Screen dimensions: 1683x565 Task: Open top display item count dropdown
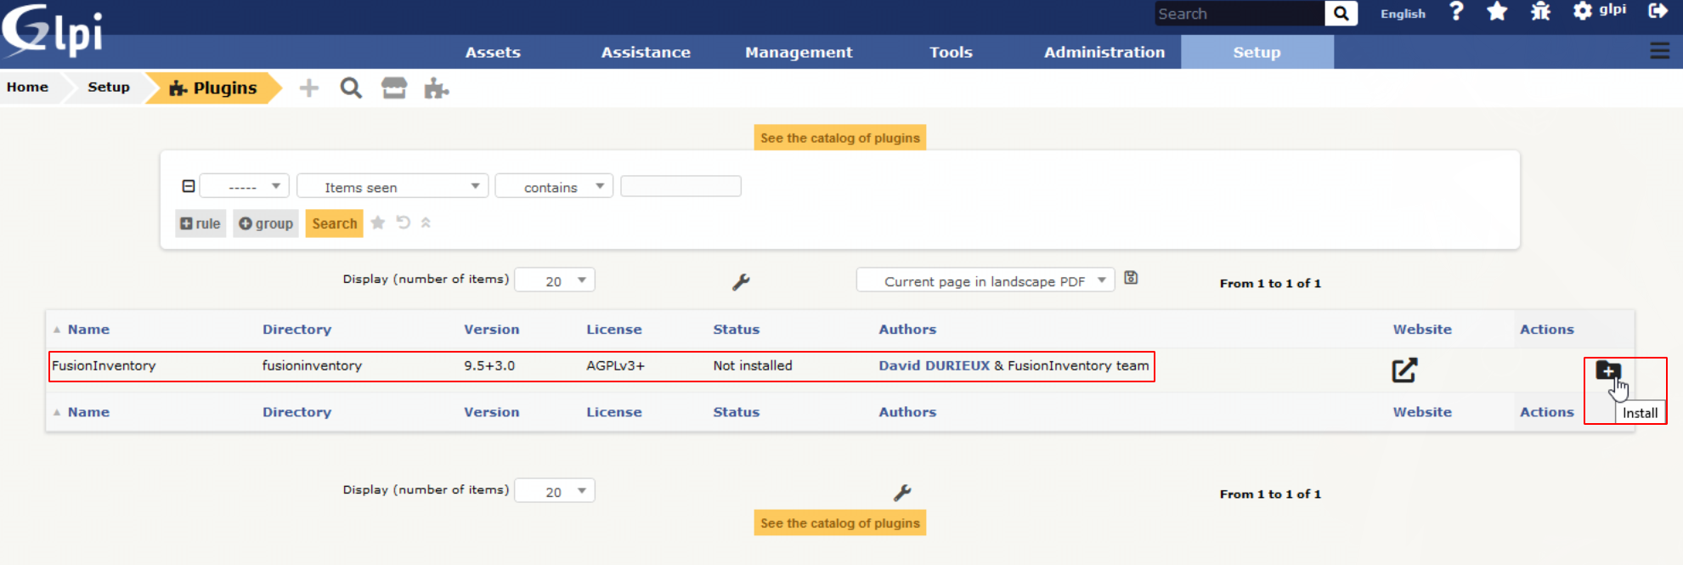[555, 280]
